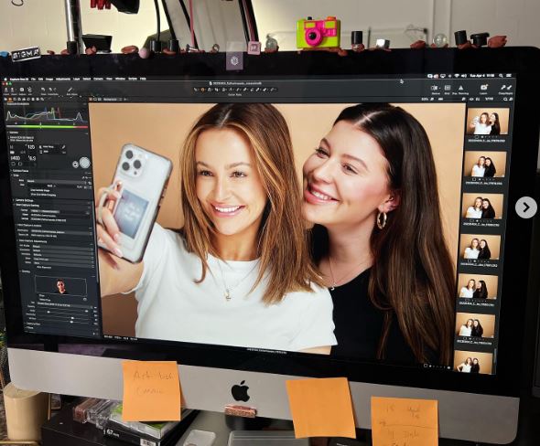The width and height of the screenshot is (540, 446).
Task: Toggle the proofing eye icon above browser
Action: pyautogui.click(x=471, y=100)
